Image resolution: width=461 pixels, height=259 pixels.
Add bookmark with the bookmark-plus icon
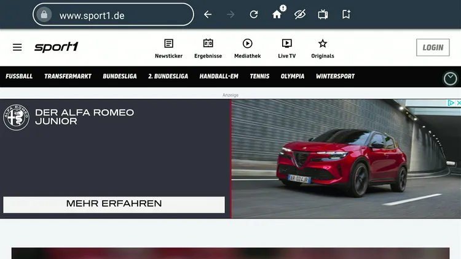click(x=346, y=14)
